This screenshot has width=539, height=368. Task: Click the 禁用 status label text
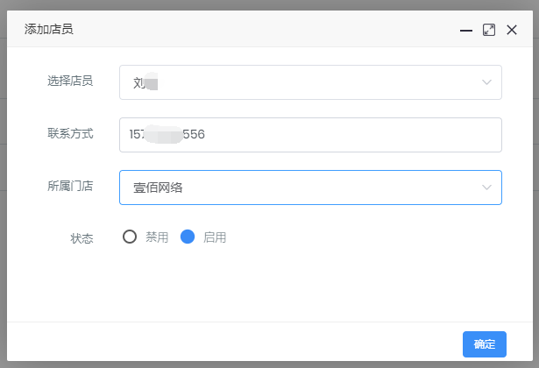(157, 237)
